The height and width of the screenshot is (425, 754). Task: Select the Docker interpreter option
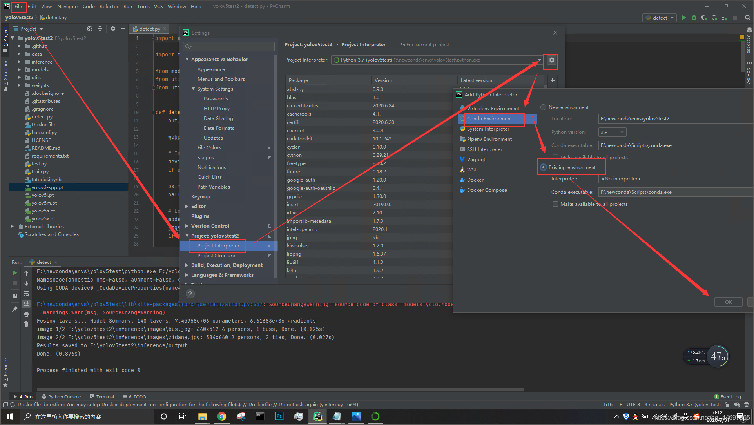[475, 180]
